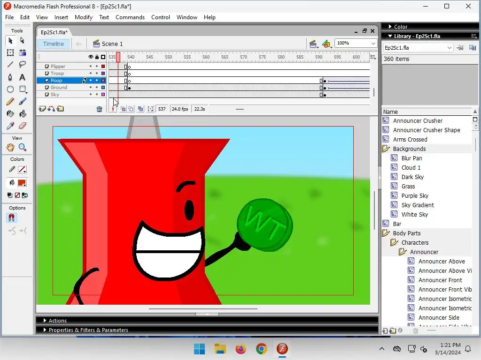481x360 pixels.
Task: Toggle Edit Multiple Frames button
Action: point(140,109)
